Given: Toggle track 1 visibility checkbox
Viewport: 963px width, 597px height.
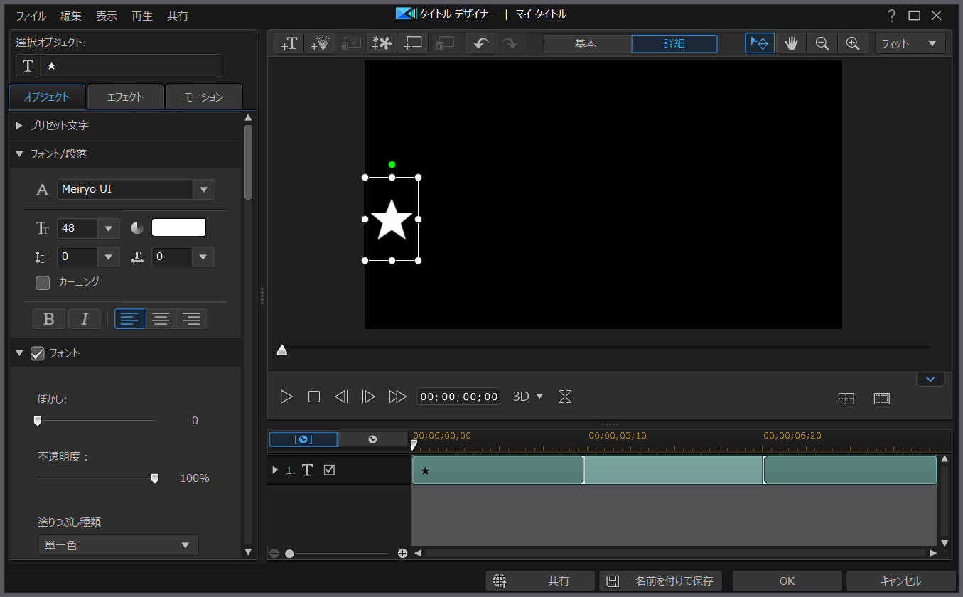Looking at the screenshot, I should coord(329,470).
